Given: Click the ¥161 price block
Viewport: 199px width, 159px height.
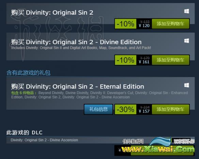Looking at the screenshot, I should (144, 60).
